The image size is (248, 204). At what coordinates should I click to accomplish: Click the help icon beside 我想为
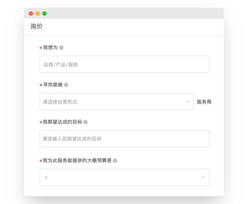click(61, 48)
